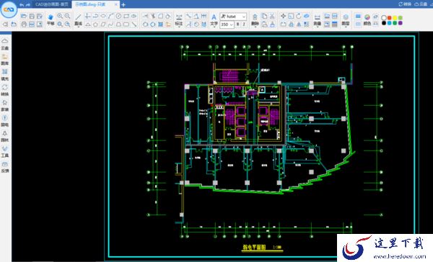Viewport: 433px width, 262px height.
Task: Toggle bold text formatting
Action: click(237, 24)
